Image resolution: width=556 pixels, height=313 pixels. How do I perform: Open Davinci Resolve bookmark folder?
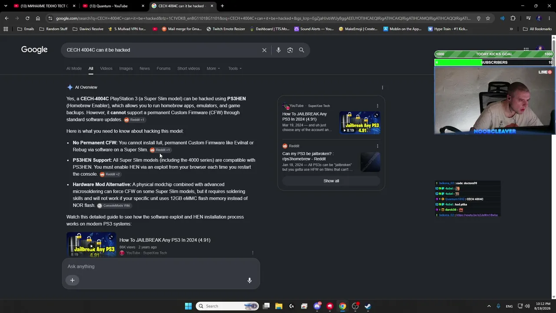coord(88,29)
